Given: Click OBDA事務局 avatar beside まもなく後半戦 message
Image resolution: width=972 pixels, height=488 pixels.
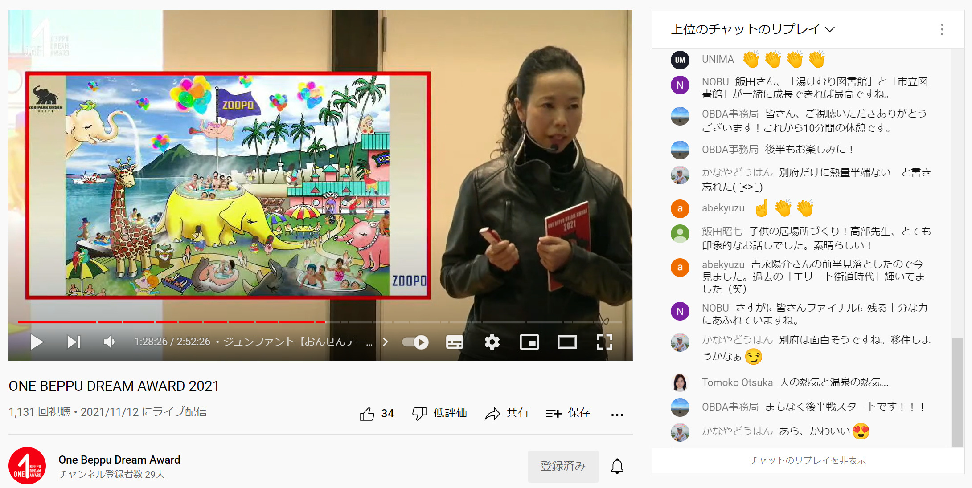Looking at the screenshot, I should (x=680, y=407).
